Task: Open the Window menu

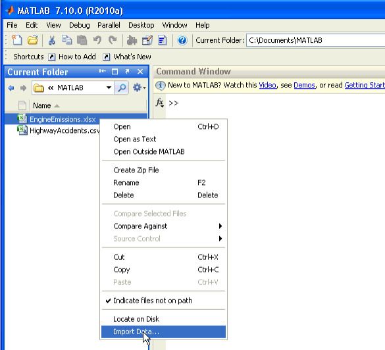Action: tap(174, 25)
